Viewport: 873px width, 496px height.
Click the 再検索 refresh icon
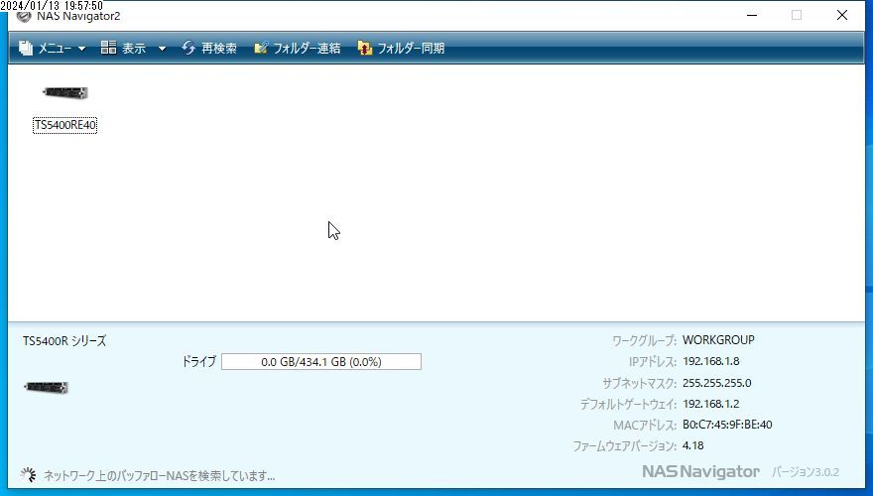point(188,48)
